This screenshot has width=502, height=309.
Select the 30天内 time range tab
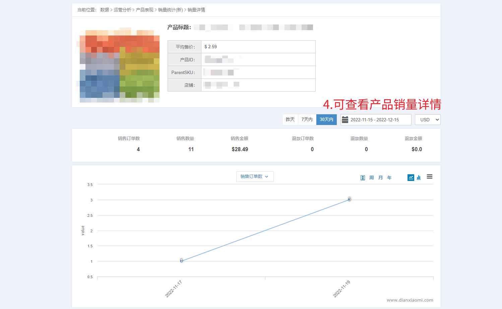coord(326,119)
